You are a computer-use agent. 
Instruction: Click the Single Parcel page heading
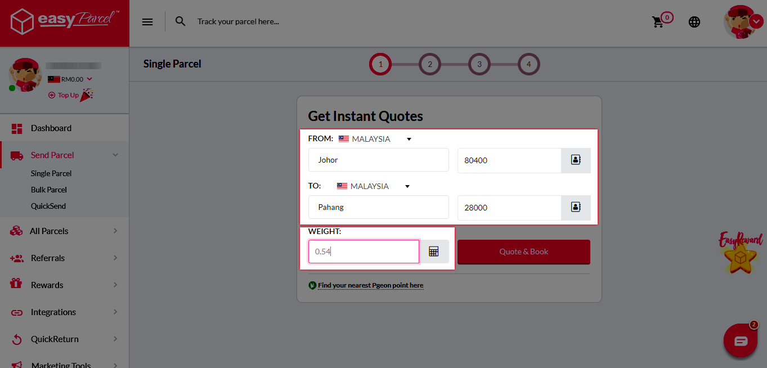(x=172, y=64)
